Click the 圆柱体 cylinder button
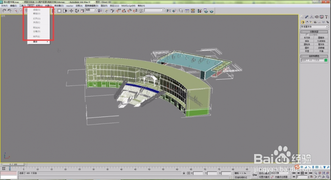331x180 pixels. point(307,45)
